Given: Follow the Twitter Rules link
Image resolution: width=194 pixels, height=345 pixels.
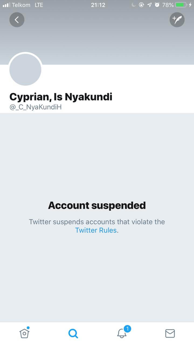Looking at the screenshot, I should click(96, 230).
